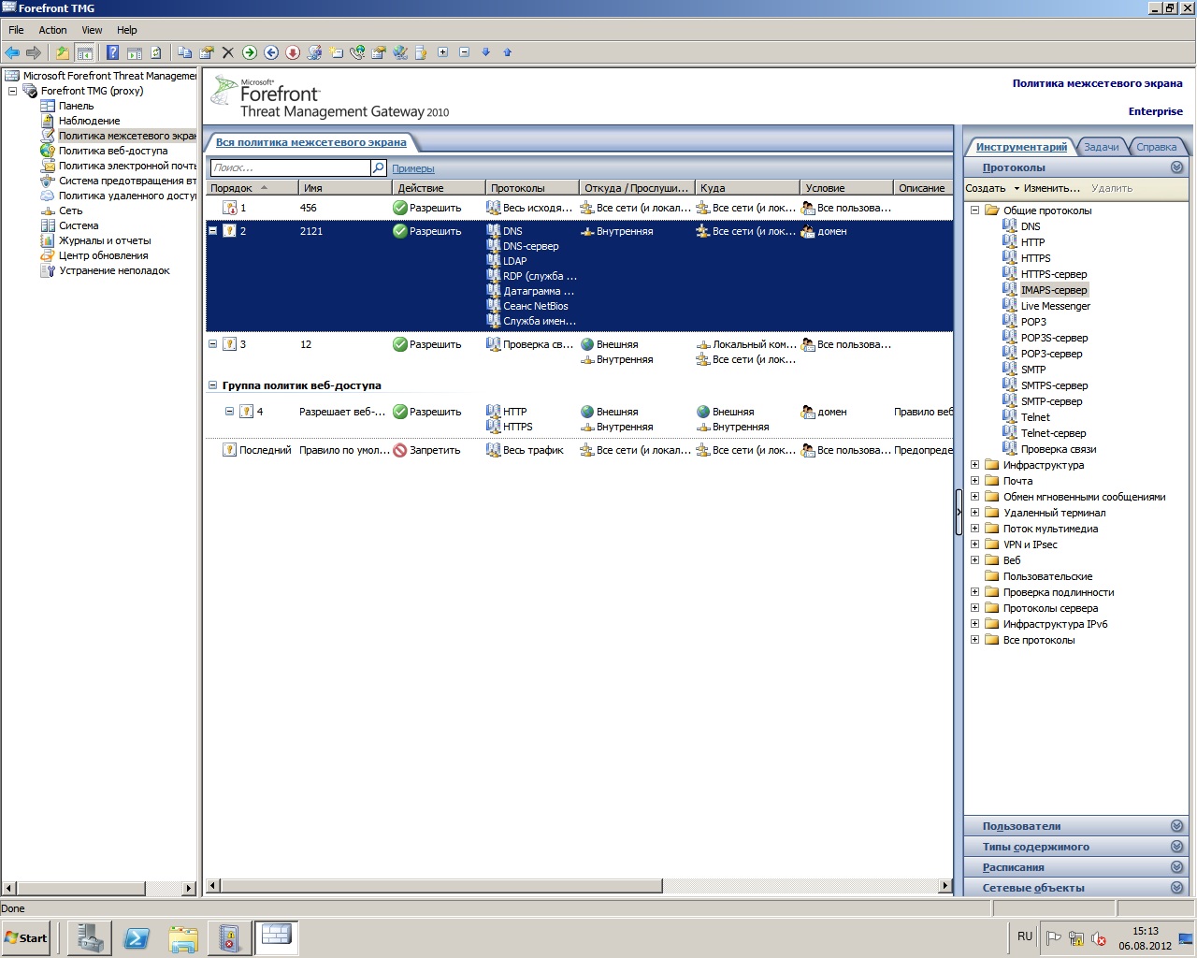The image size is (1197, 958).
Task: Open the Help menu
Action: point(127,30)
